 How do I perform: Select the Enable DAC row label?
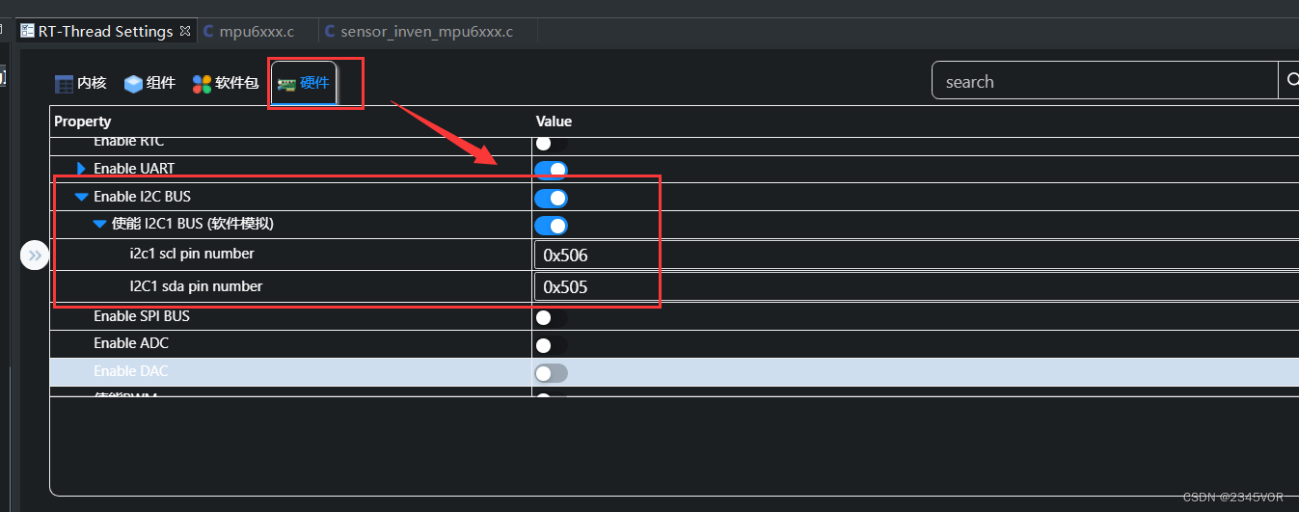[x=131, y=371]
